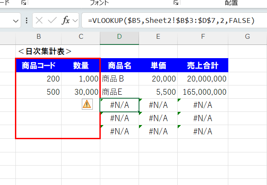Select column D header

click(119, 37)
